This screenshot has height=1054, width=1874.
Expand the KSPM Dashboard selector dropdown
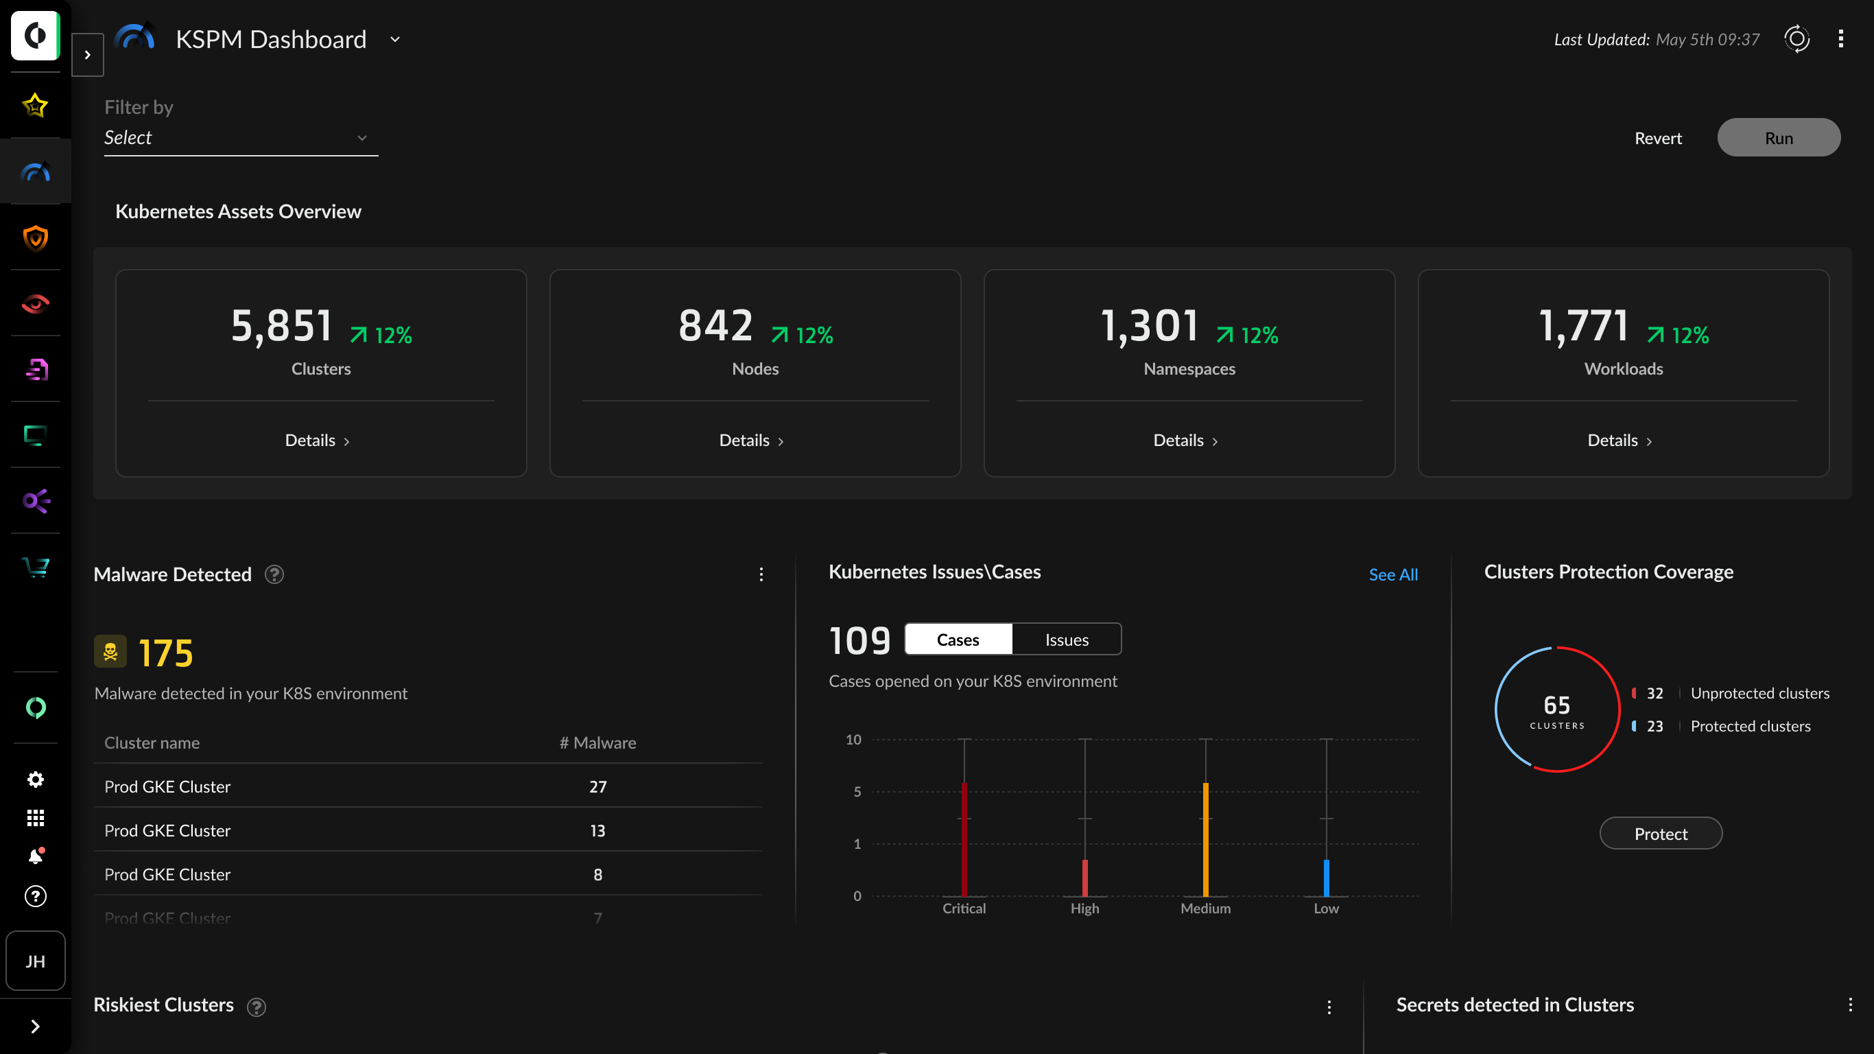tap(398, 40)
